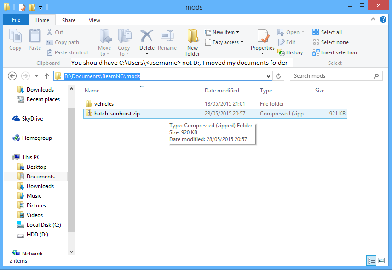This screenshot has height=270, width=392.
Task: Click the Open button in ribbon
Action: (x=291, y=32)
